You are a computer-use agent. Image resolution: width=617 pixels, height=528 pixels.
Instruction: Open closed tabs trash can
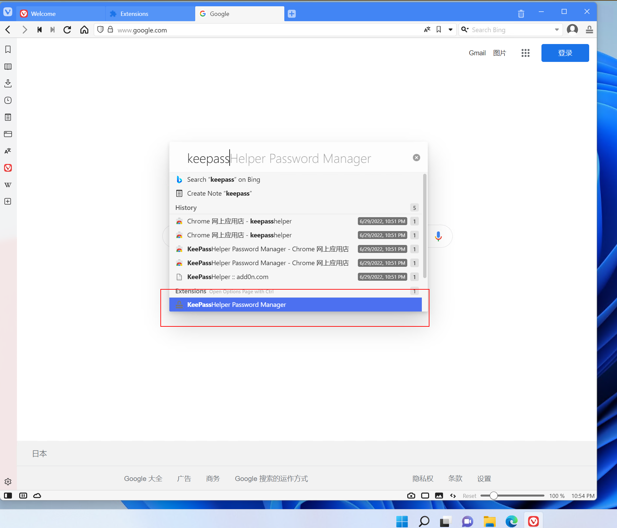(x=521, y=14)
